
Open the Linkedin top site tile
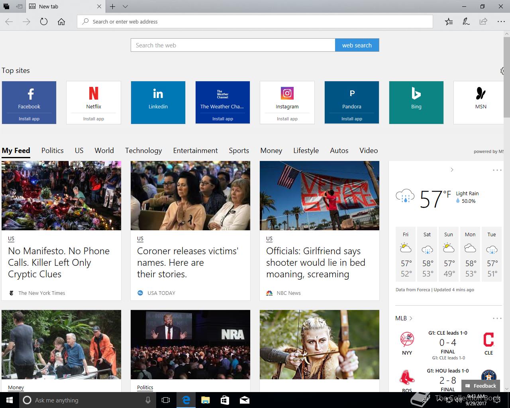click(x=158, y=102)
